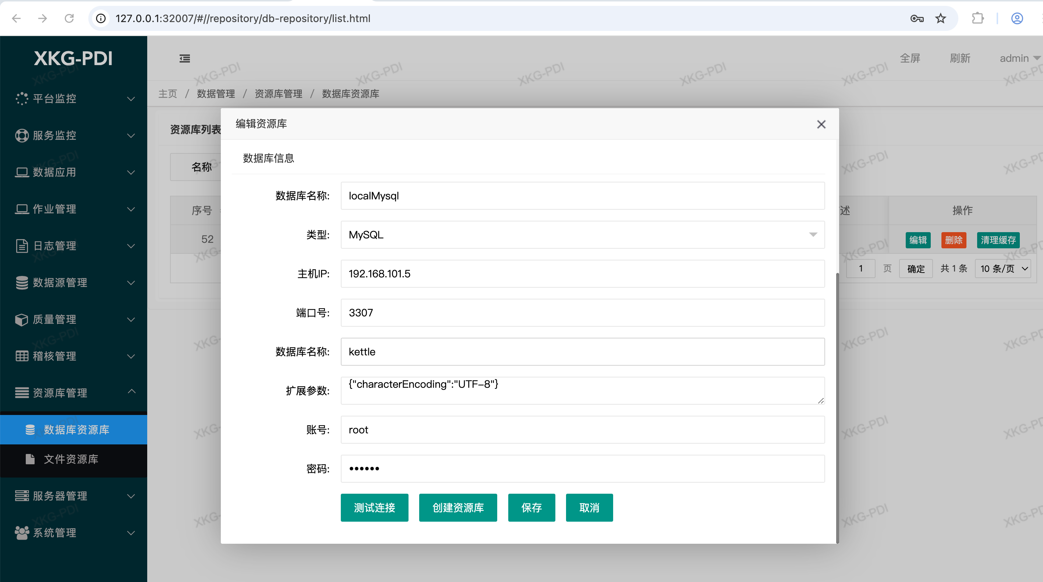Screen dimensions: 1043x582
Task: Click the 质量管理 cube icon
Action: coord(21,319)
